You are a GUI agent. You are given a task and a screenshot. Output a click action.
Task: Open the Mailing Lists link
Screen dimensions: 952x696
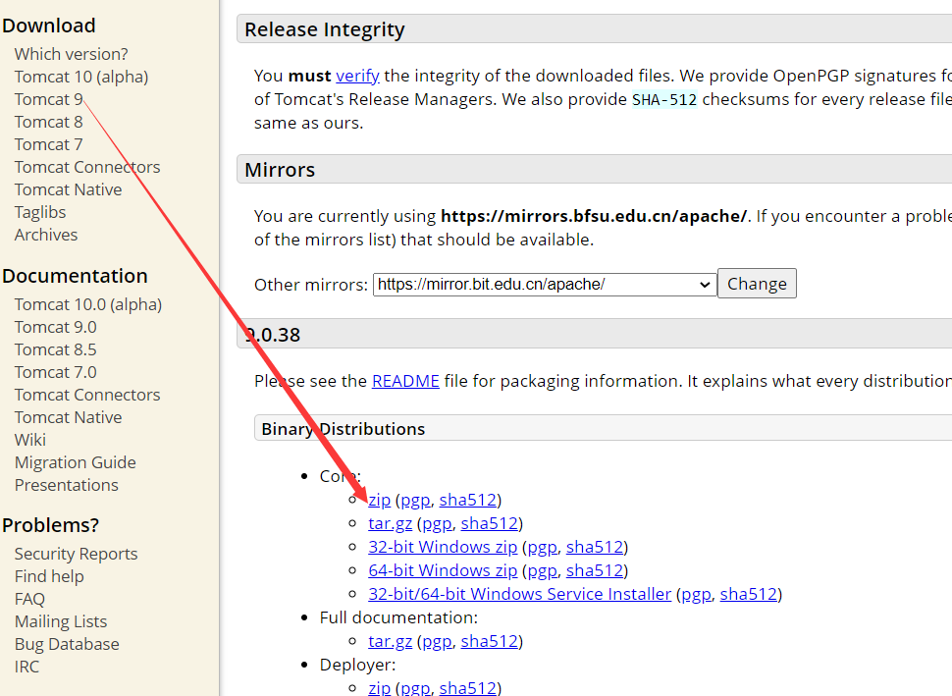coord(61,622)
